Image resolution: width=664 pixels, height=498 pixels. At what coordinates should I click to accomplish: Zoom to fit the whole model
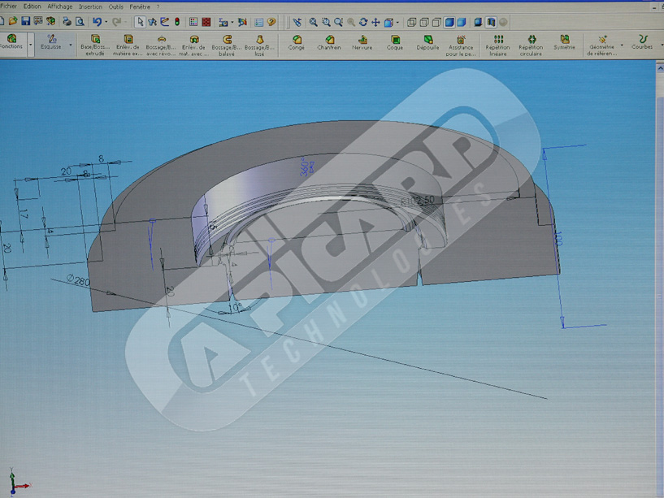pos(314,22)
